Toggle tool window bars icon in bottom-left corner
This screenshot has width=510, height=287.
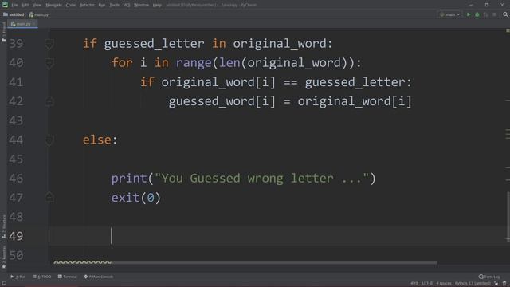[x=3, y=284]
